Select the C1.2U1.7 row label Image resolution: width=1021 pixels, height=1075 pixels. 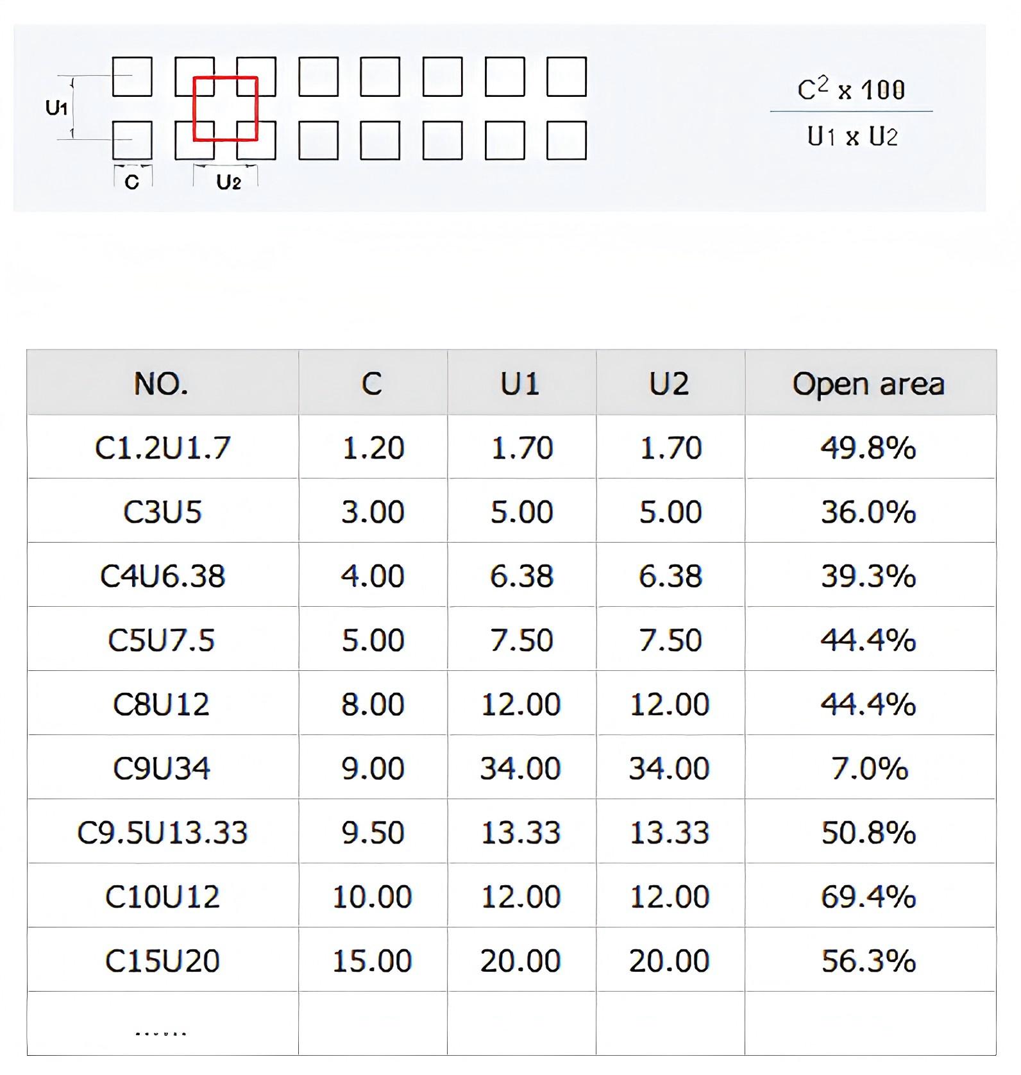[x=162, y=448]
